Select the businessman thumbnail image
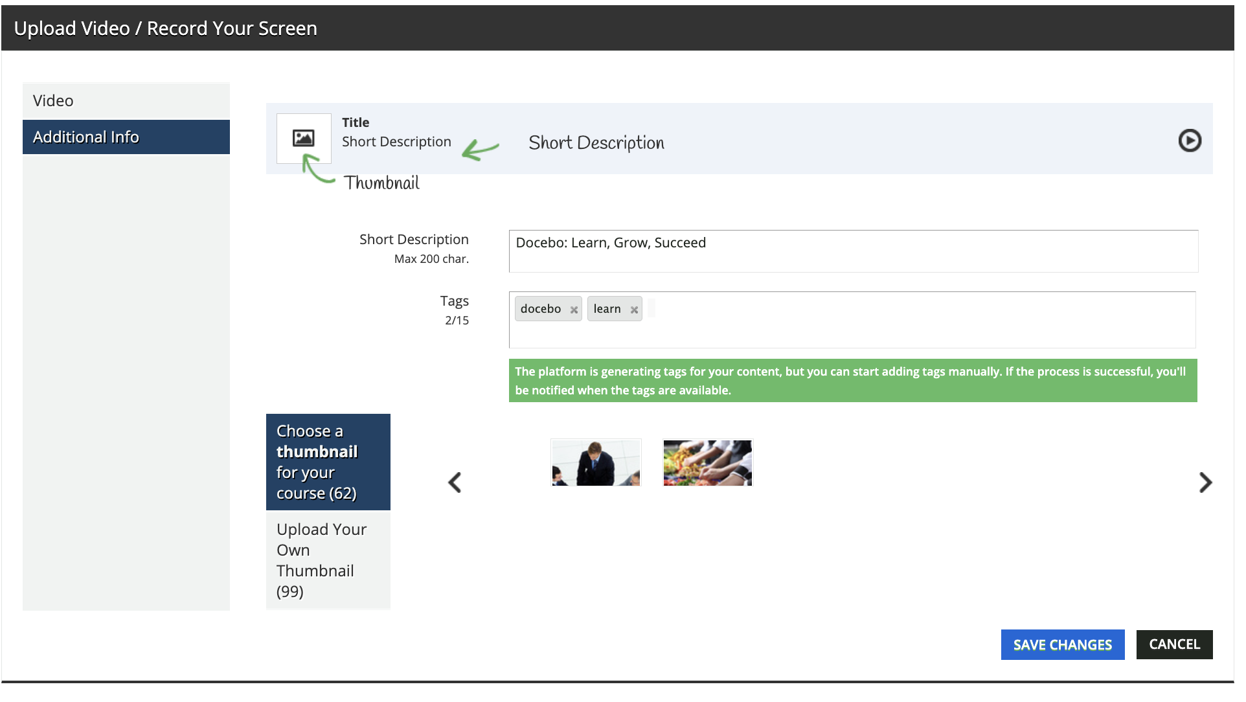1246x702 pixels. 595,462
